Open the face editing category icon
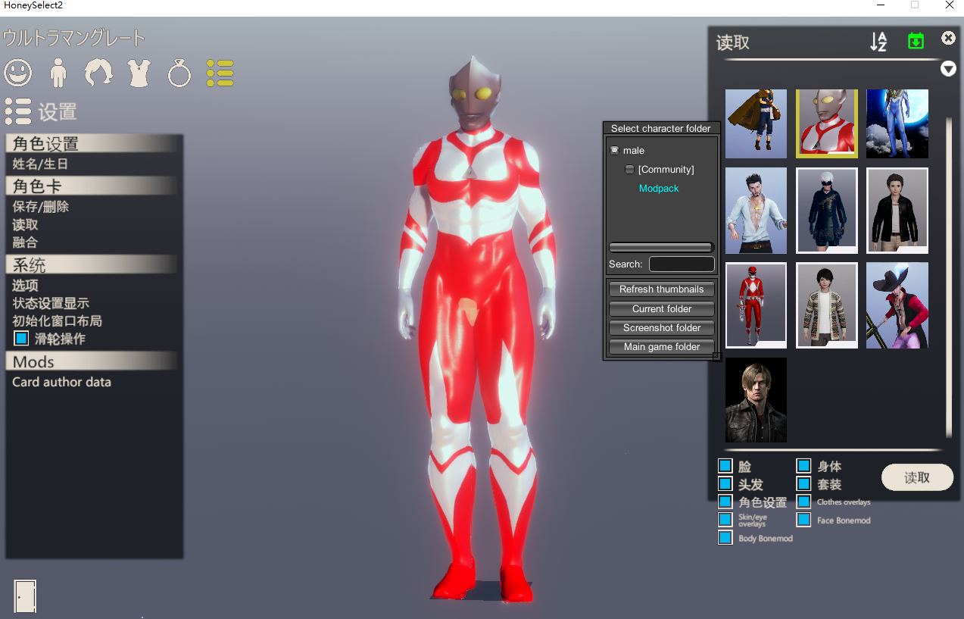Screen dimensions: 964x619 click(18, 73)
